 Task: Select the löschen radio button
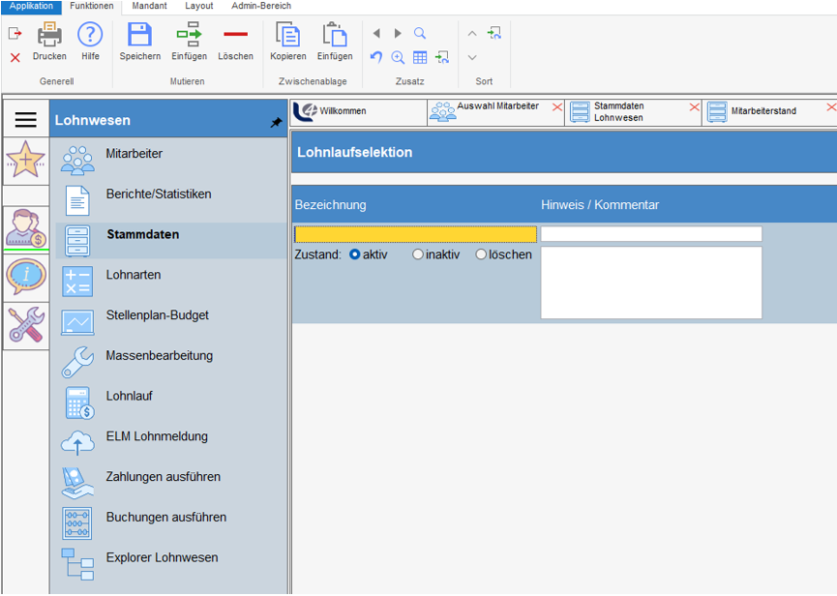pyautogui.click(x=481, y=254)
